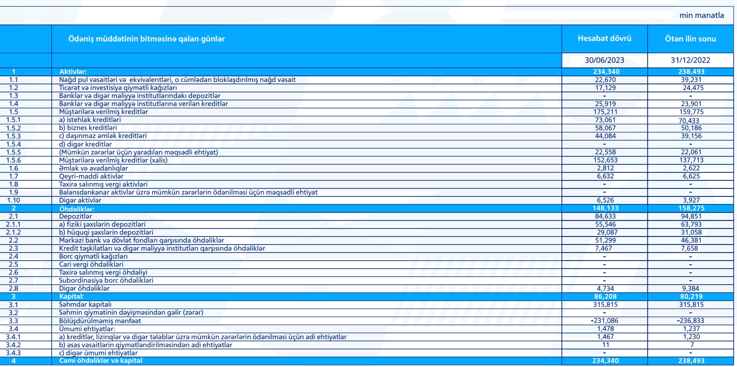
Task: Select the 'Bölüşdürülməmiş mənfəət' value -231,086
Action: tap(604, 320)
